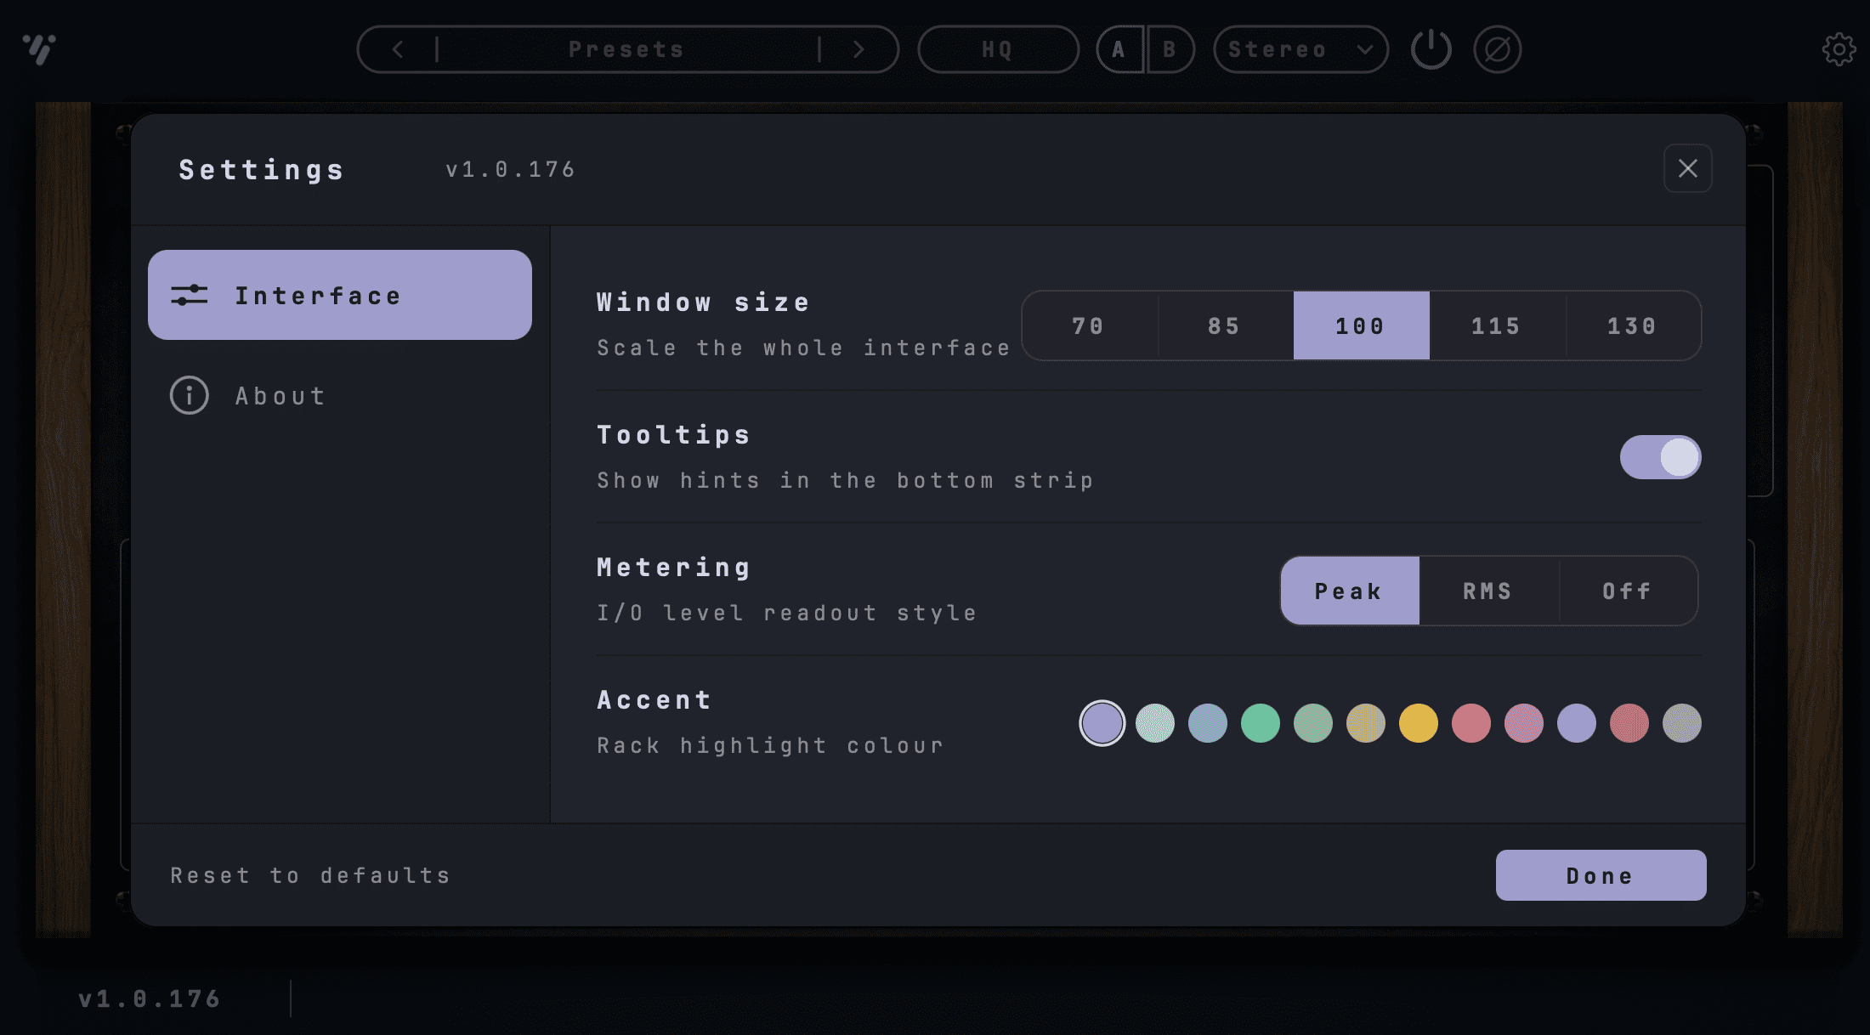Go to previous preset arrow
This screenshot has height=1035, width=1870.
tap(398, 49)
